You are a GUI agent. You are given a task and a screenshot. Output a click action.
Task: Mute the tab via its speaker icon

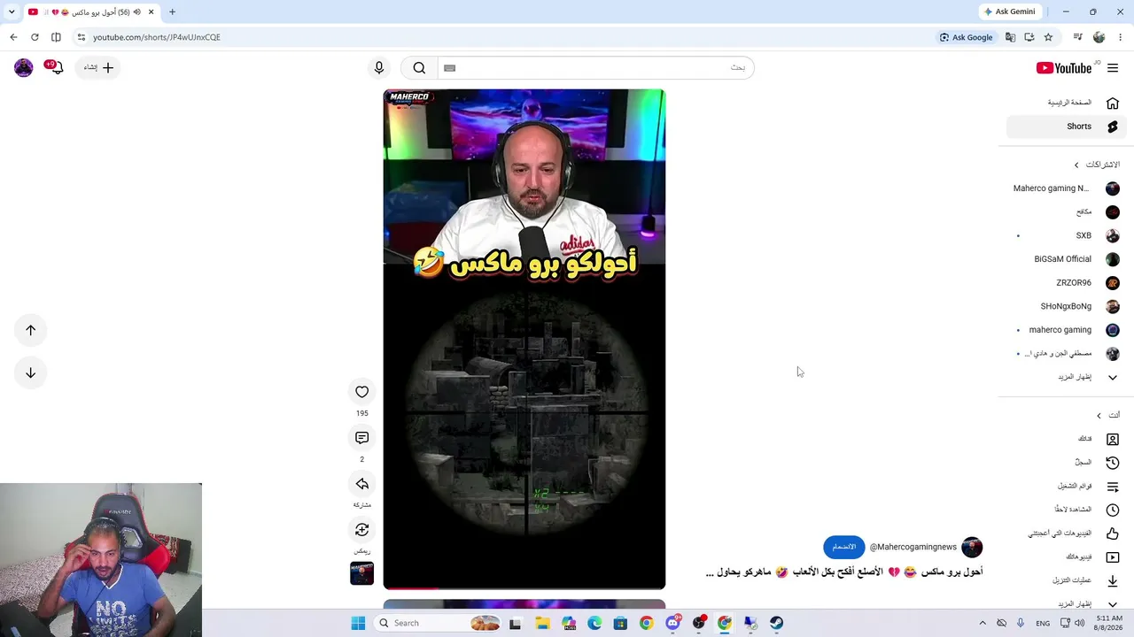[136, 12]
